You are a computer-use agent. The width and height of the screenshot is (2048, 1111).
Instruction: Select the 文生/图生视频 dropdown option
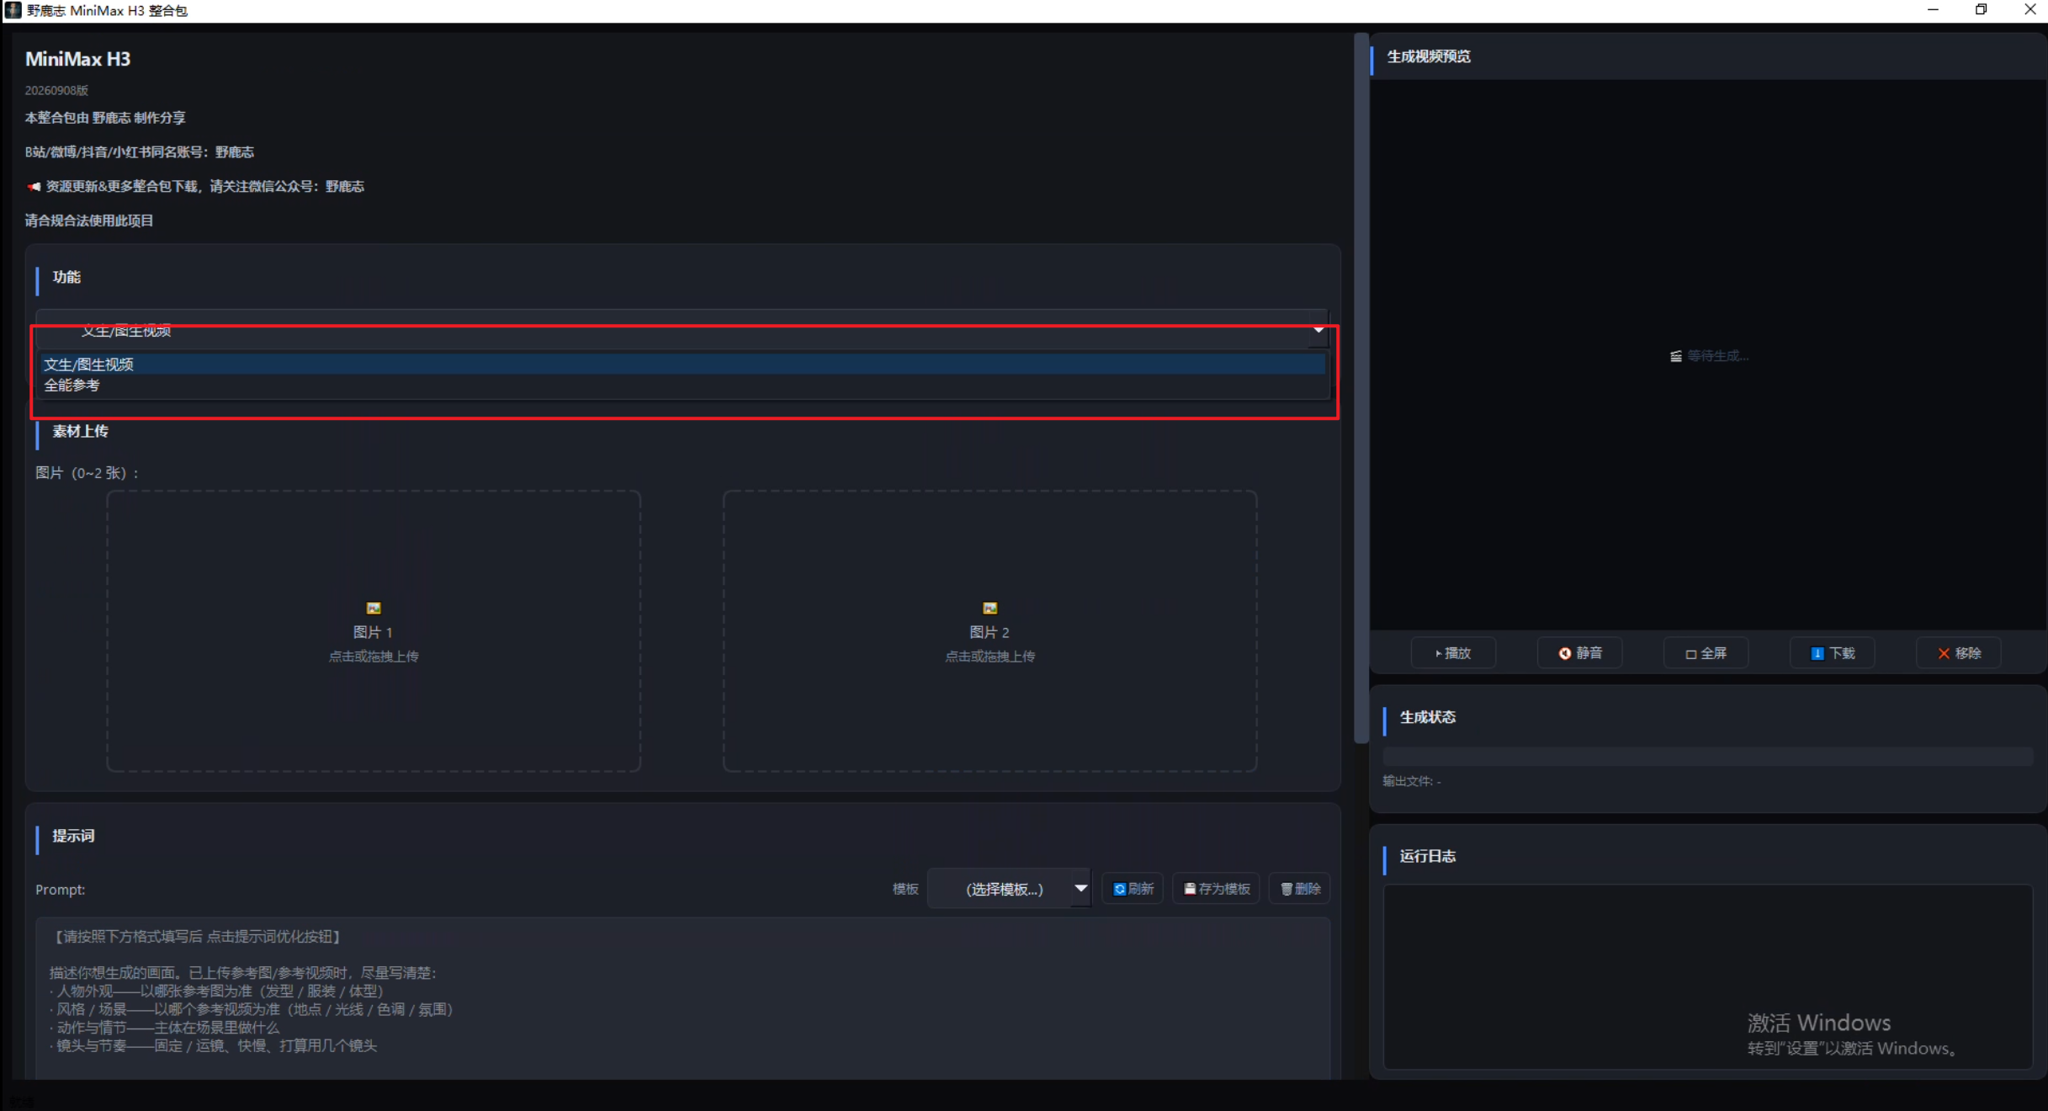pyautogui.click(x=682, y=364)
